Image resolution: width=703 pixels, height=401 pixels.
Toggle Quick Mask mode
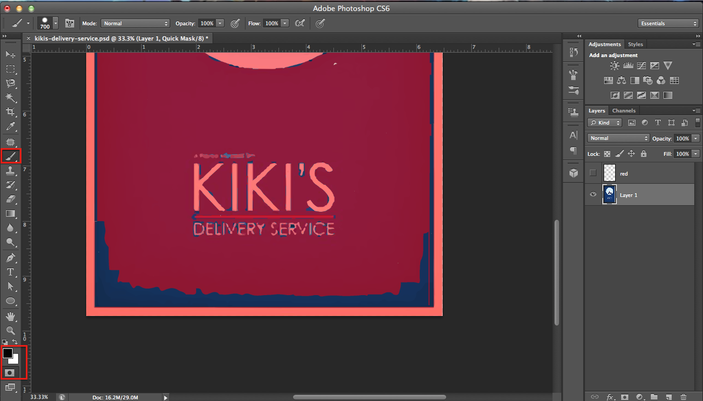click(x=10, y=372)
